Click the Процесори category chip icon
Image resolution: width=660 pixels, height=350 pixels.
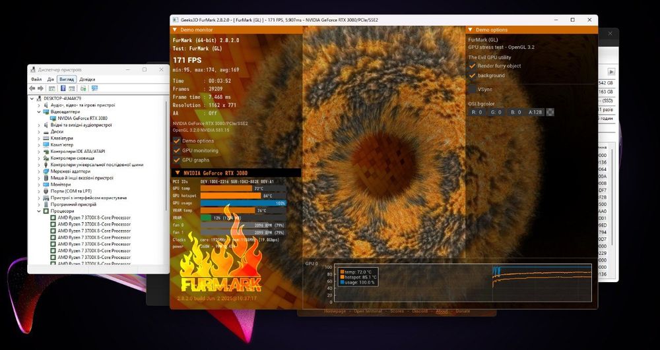(x=46, y=211)
